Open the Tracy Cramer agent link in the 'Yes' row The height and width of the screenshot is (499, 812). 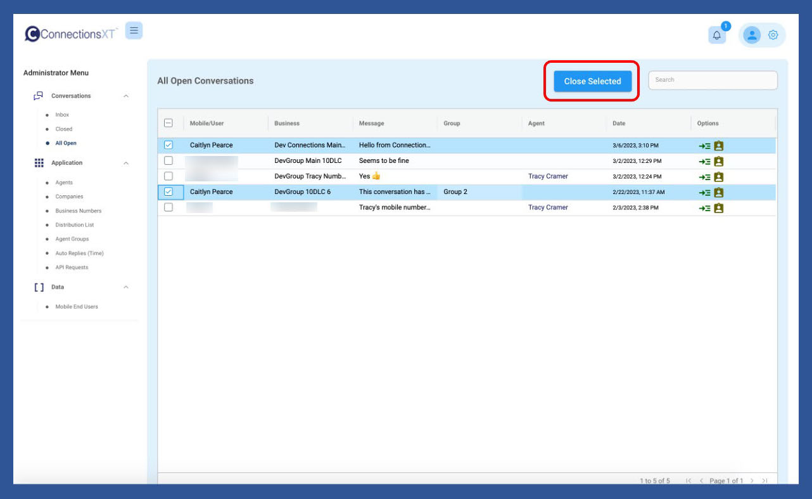coord(548,176)
